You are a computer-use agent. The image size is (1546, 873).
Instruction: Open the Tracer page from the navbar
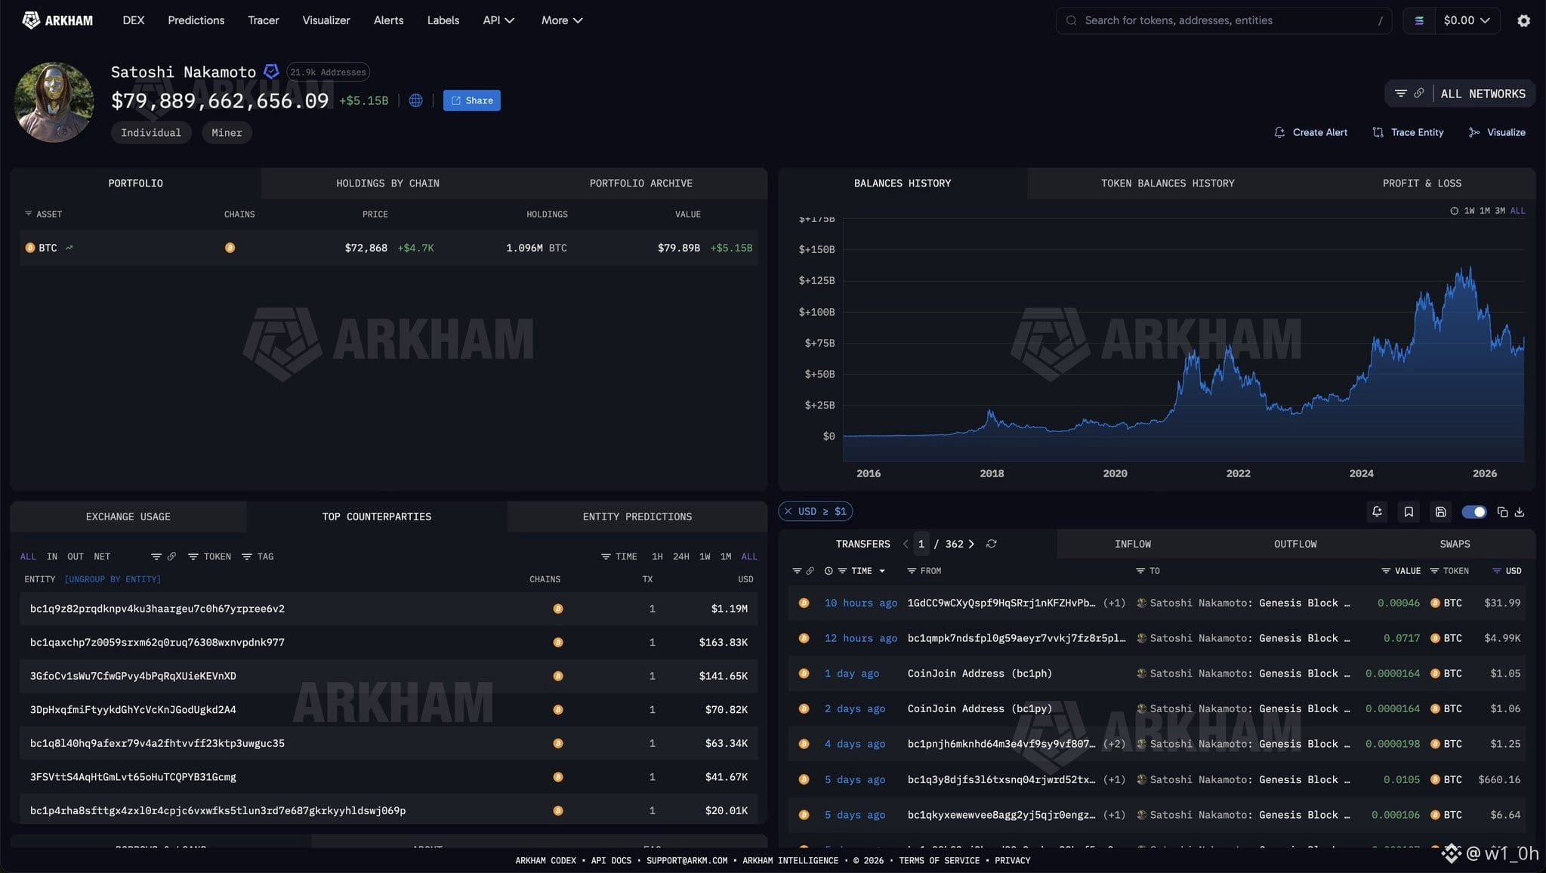pos(263,20)
